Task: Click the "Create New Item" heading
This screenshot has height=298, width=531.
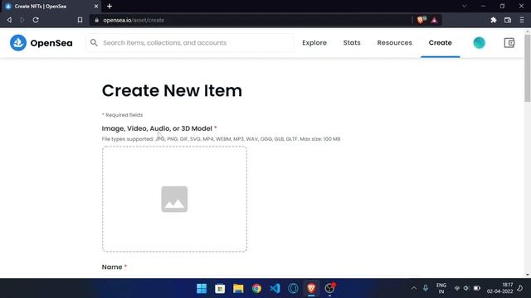Action: [172, 90]
